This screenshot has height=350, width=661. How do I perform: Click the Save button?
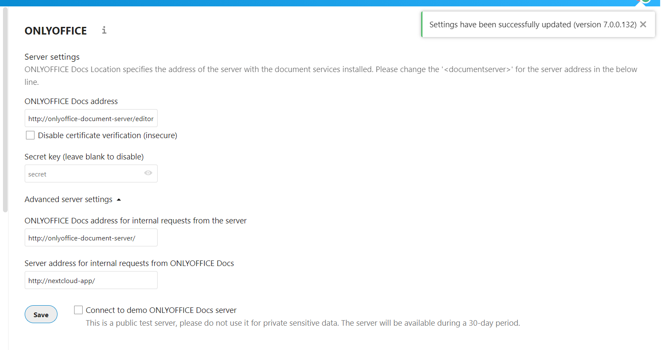tap(41, 314)
